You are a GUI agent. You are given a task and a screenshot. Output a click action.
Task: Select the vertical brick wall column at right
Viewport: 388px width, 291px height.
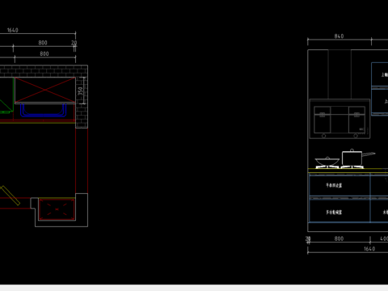click(x=82, y=103)
